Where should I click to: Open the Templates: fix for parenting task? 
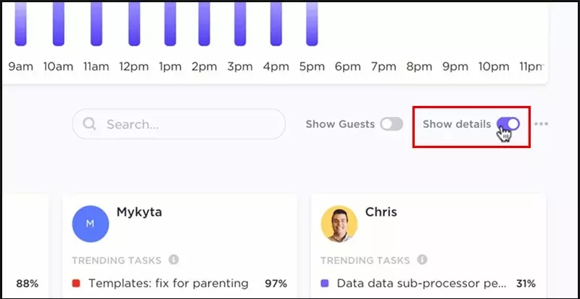[x=168, y=284]
